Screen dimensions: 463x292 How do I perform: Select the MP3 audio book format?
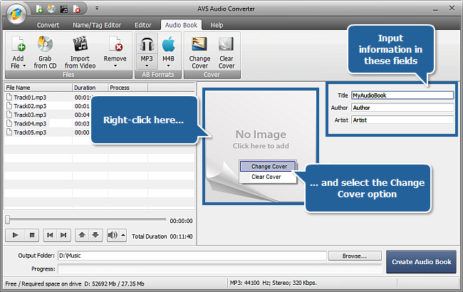[x=147, y=48]
